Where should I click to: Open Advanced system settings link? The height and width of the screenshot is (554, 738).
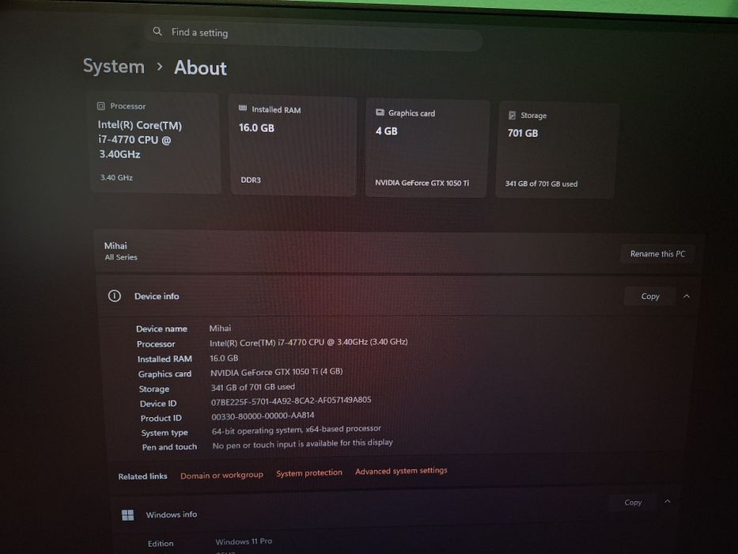[401, 471]
